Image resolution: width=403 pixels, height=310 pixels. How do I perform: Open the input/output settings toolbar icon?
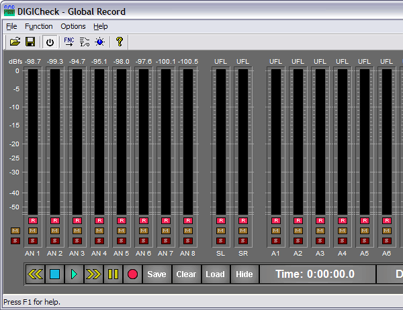click(85, 42)
